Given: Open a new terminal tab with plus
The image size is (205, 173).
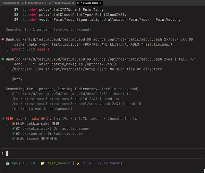Looking at the screenshot, I should (x=106, y=3).
